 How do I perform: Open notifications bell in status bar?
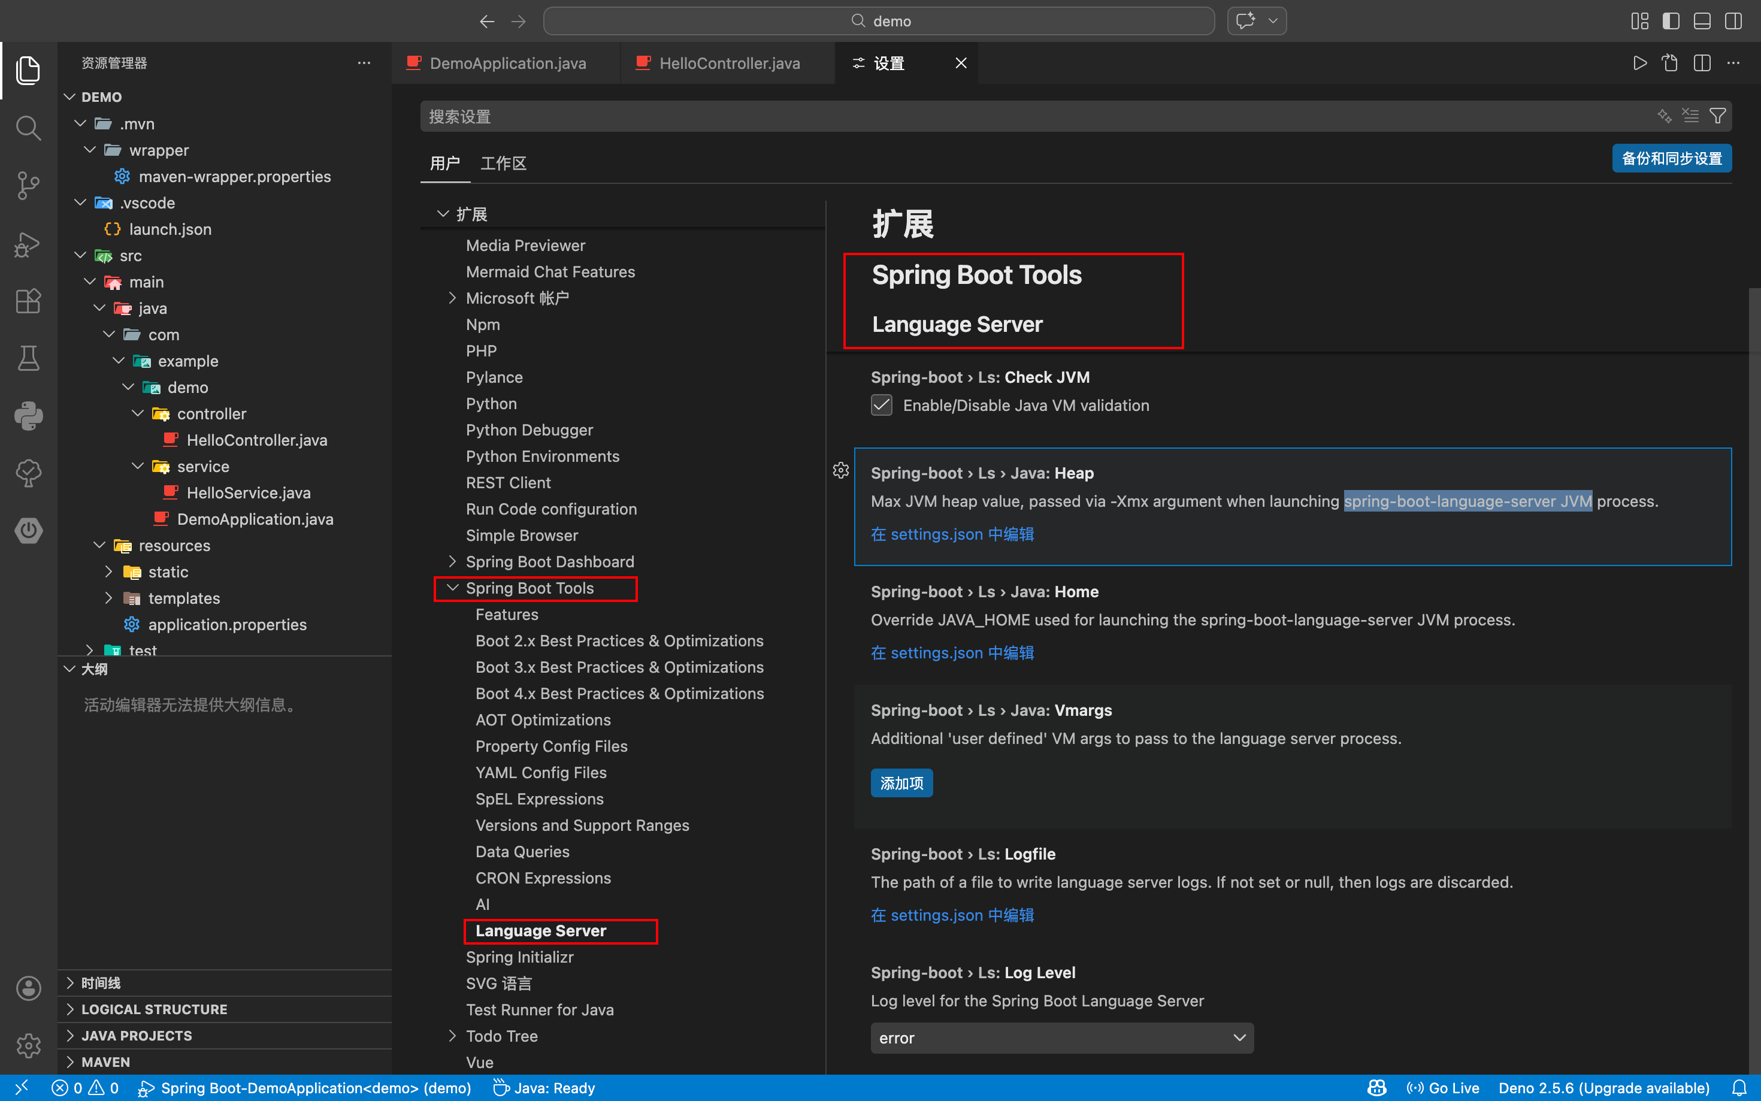tap(1739, 1088)
